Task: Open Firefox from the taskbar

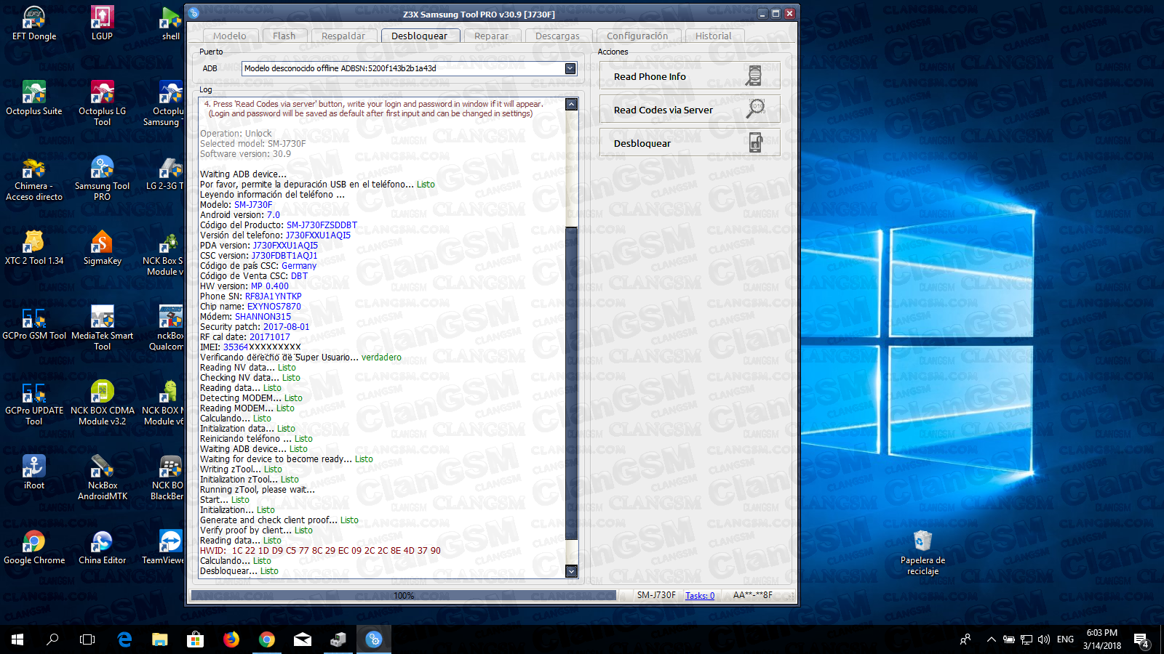Action: 231,639
